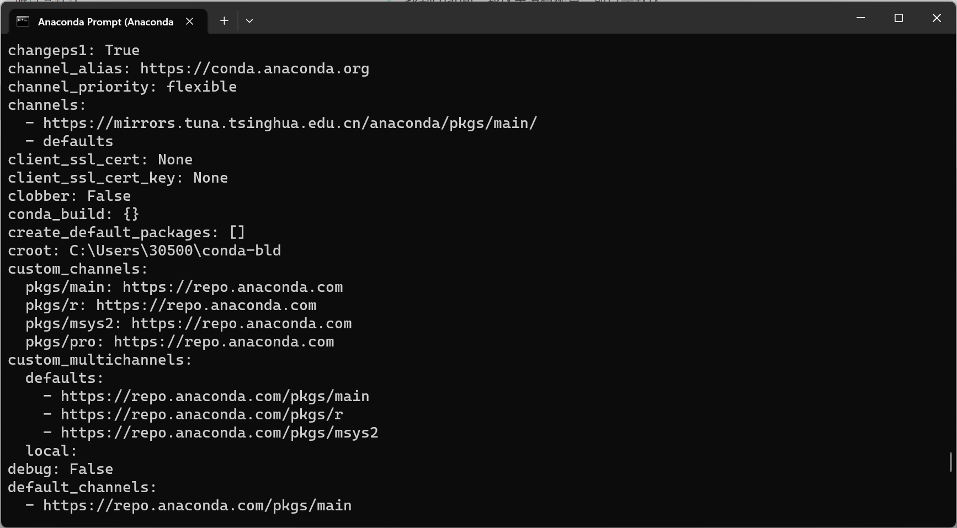Viewport: 957px width, 528px height.
Task: Minimize the terminal window
Action: 860,18
